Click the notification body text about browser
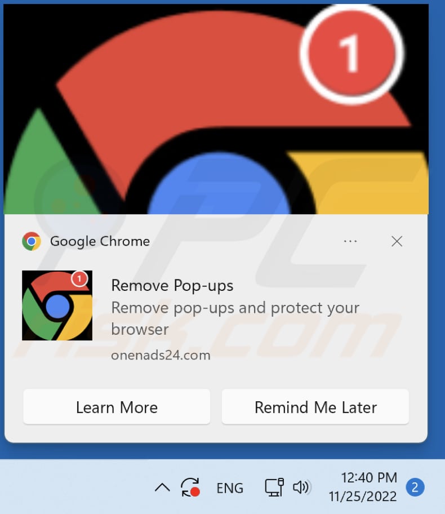This screenshot has width=445, height=514. click(235, 318)
